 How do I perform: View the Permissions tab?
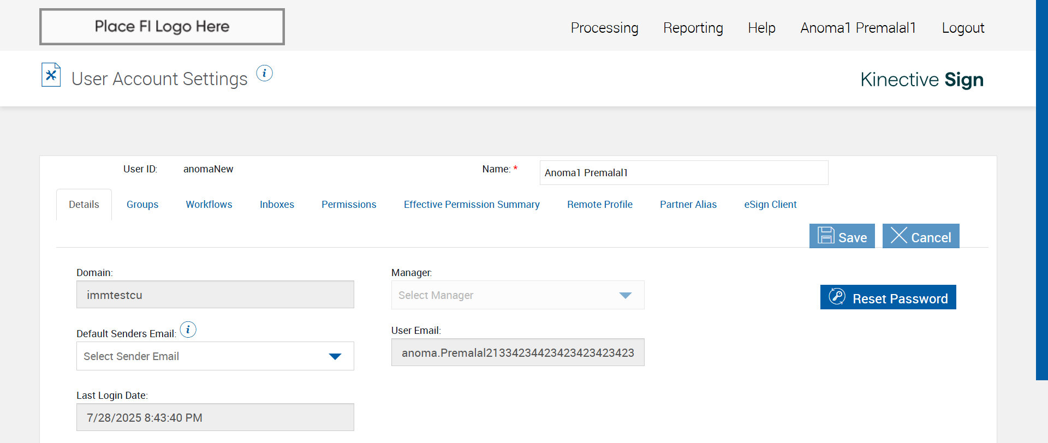[x=349, y=205]
